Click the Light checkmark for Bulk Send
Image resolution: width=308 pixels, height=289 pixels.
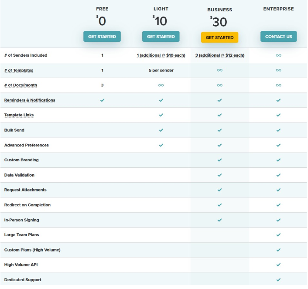click(161, 130)
